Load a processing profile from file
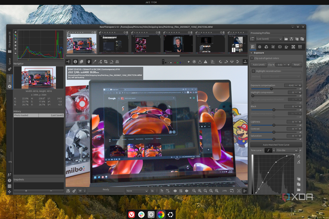The image size is (329, 219). (x=286, y=39)
